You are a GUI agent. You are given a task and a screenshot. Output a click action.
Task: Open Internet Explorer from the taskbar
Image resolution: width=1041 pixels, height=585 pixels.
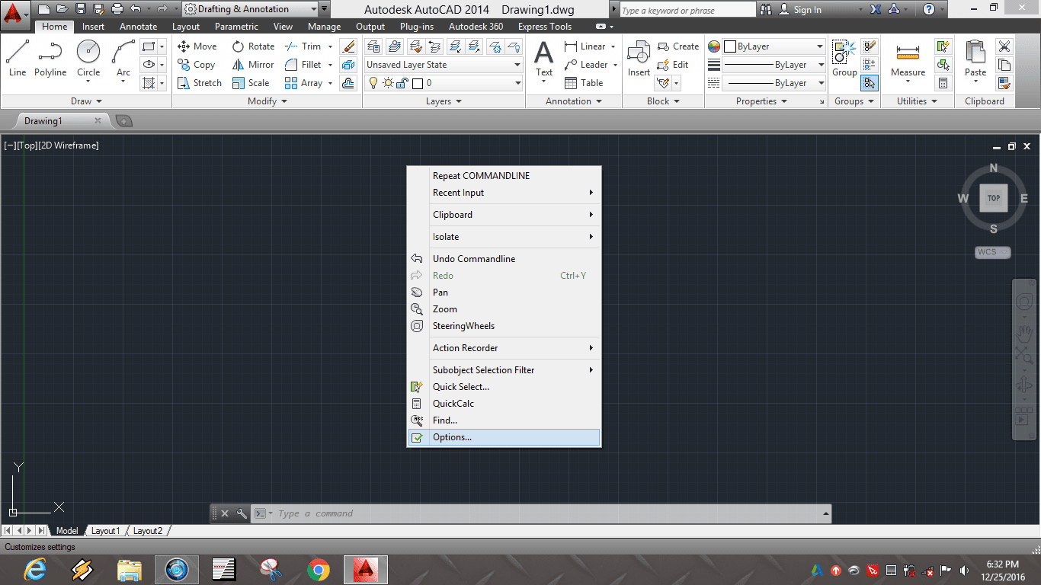pyautogui.click(x=35, y=569)
